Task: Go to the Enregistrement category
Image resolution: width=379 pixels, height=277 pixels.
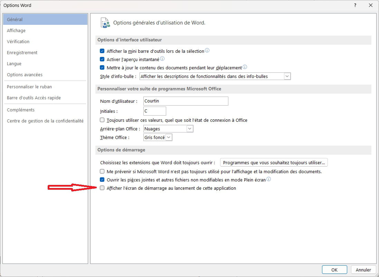Action: pyautogui.click(x=45, y=52)
